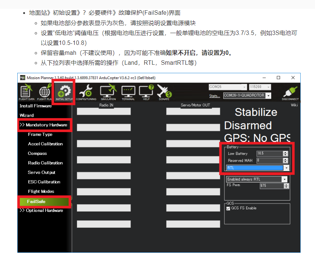Click the Mission Planner title bar logo
The width and height of the screenshot is (315, 266).
click(x=22, y=78)
